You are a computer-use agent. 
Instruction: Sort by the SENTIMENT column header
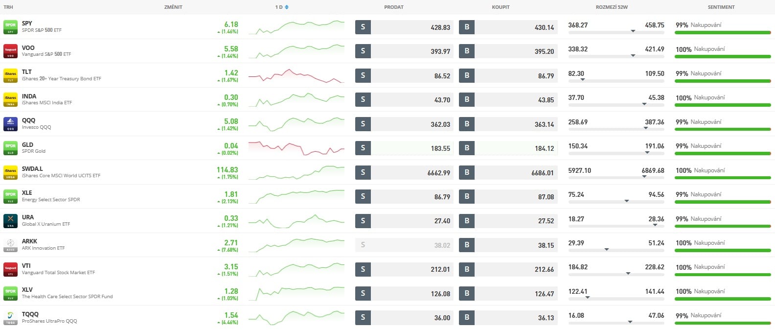721,7
